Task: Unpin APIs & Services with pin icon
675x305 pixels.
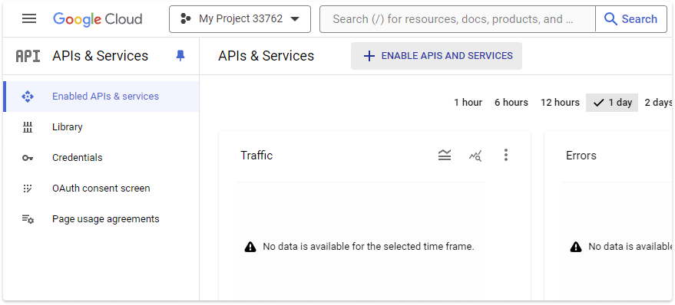Action: (x=180, y=56)
